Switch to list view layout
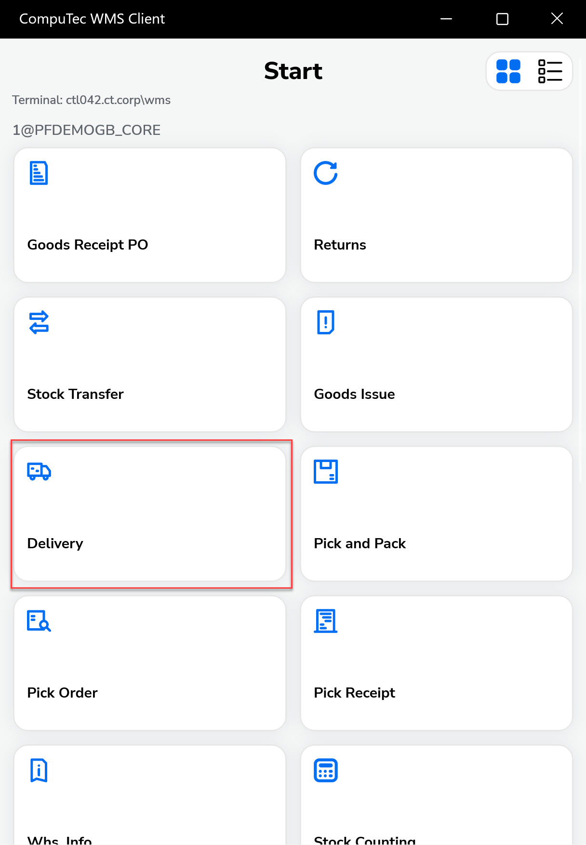 pyautogui.click(x=550, y=71)
